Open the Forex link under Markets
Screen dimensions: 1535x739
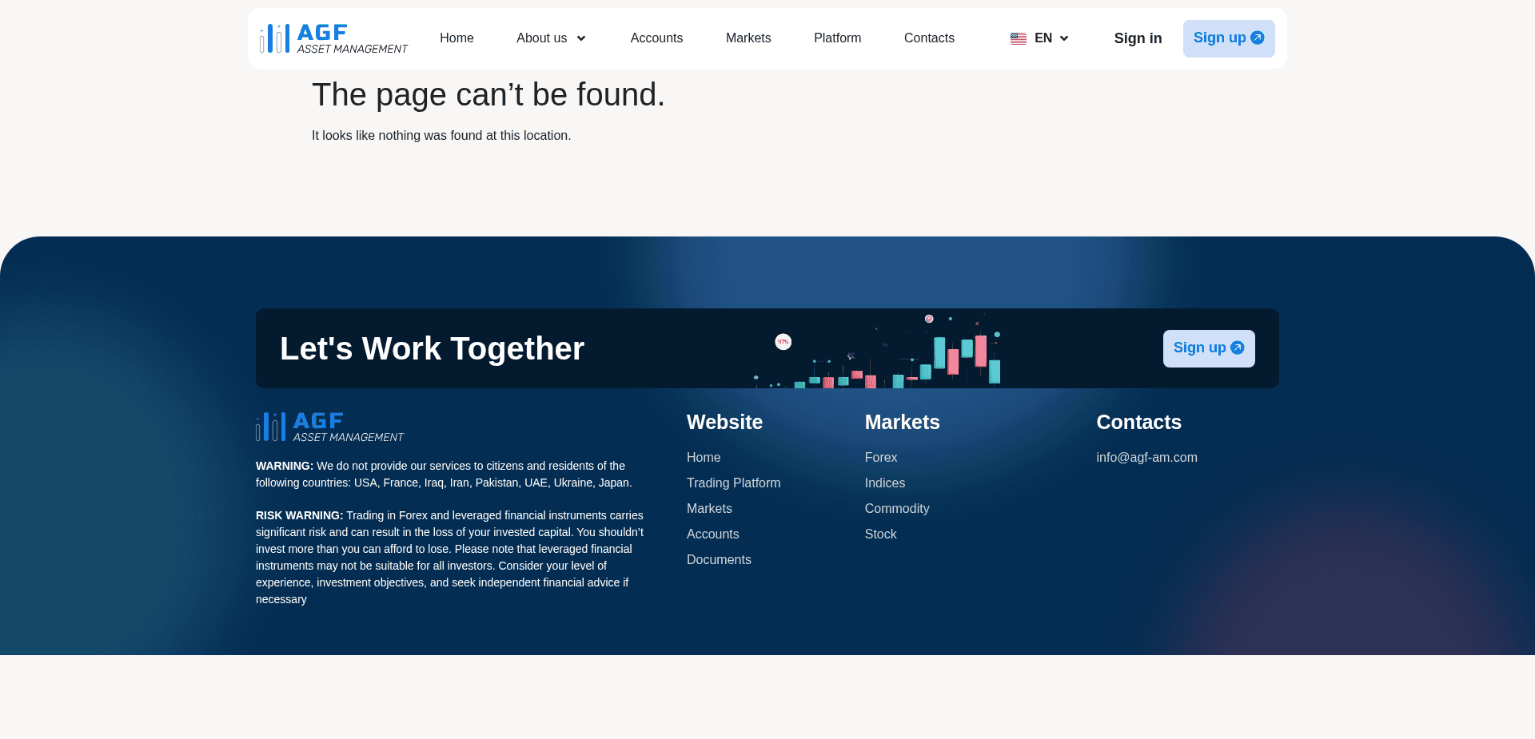[x=880, y=457]
